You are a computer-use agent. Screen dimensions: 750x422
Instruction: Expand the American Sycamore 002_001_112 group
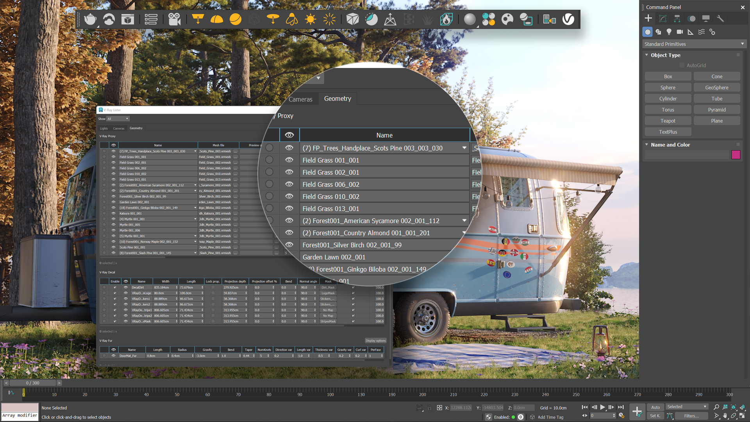tap(195, 185)
